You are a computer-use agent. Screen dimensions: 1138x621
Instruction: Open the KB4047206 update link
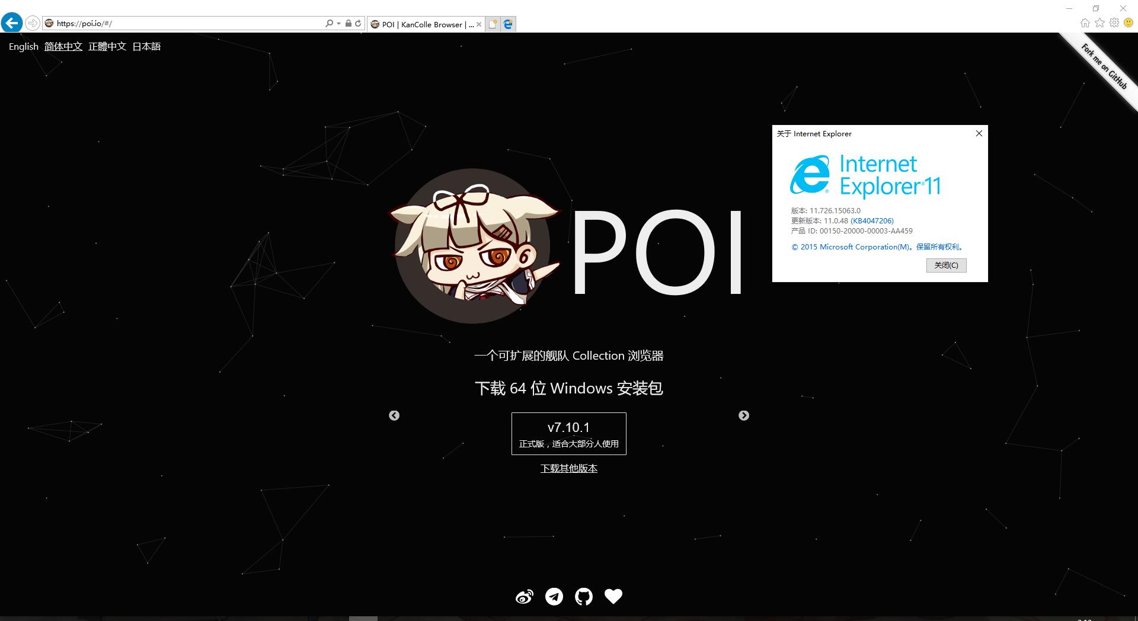point(872,220)
